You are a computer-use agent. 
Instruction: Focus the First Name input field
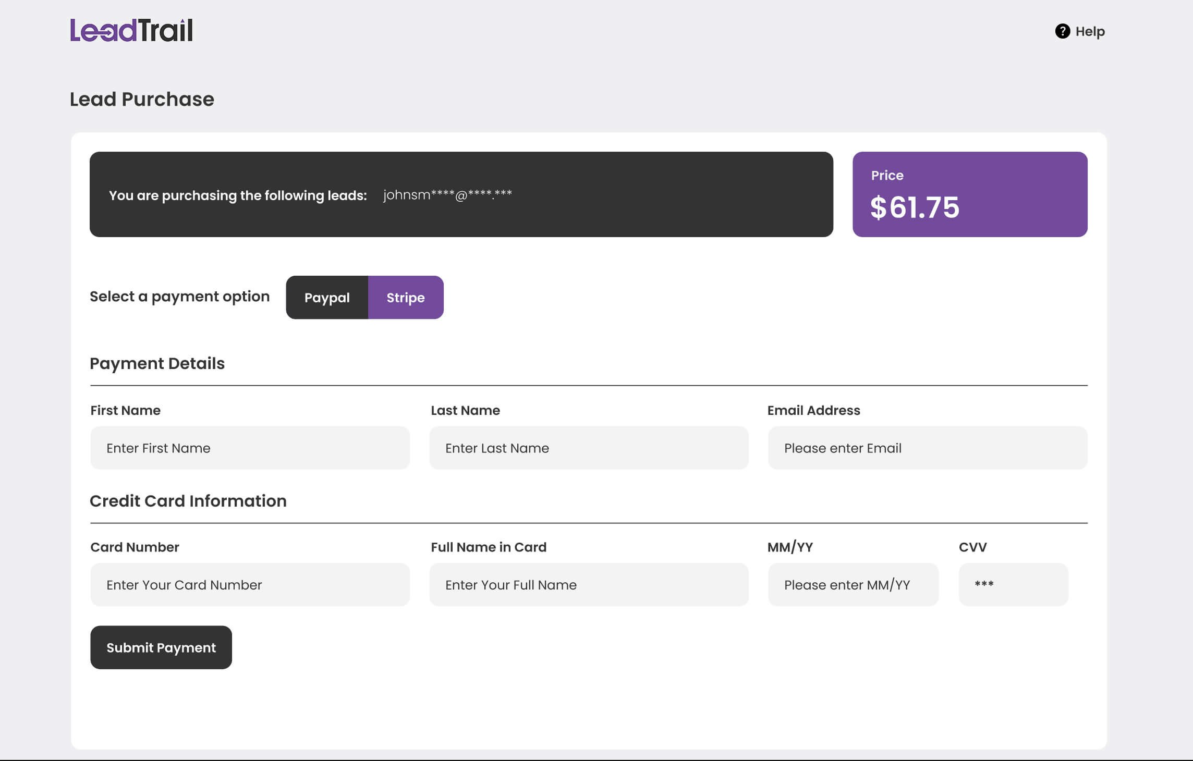(x=250, y=448)
